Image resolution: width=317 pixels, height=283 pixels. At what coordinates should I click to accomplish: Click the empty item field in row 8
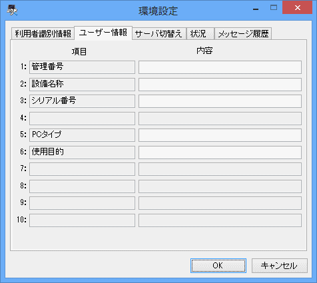[x=82, y=186]
